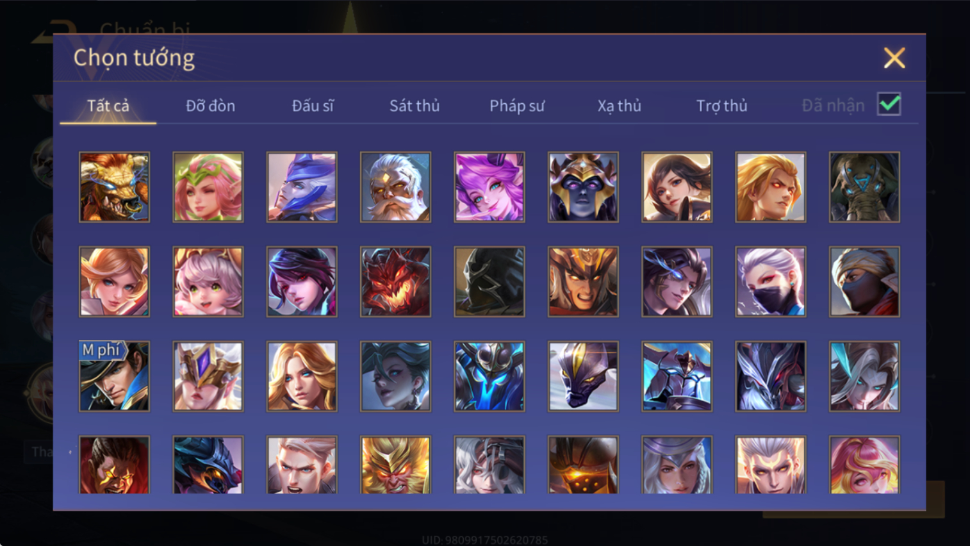Open the Đấu sĩ tab
This screenshot has width=970, height=546.
click(x=313, y=106)
